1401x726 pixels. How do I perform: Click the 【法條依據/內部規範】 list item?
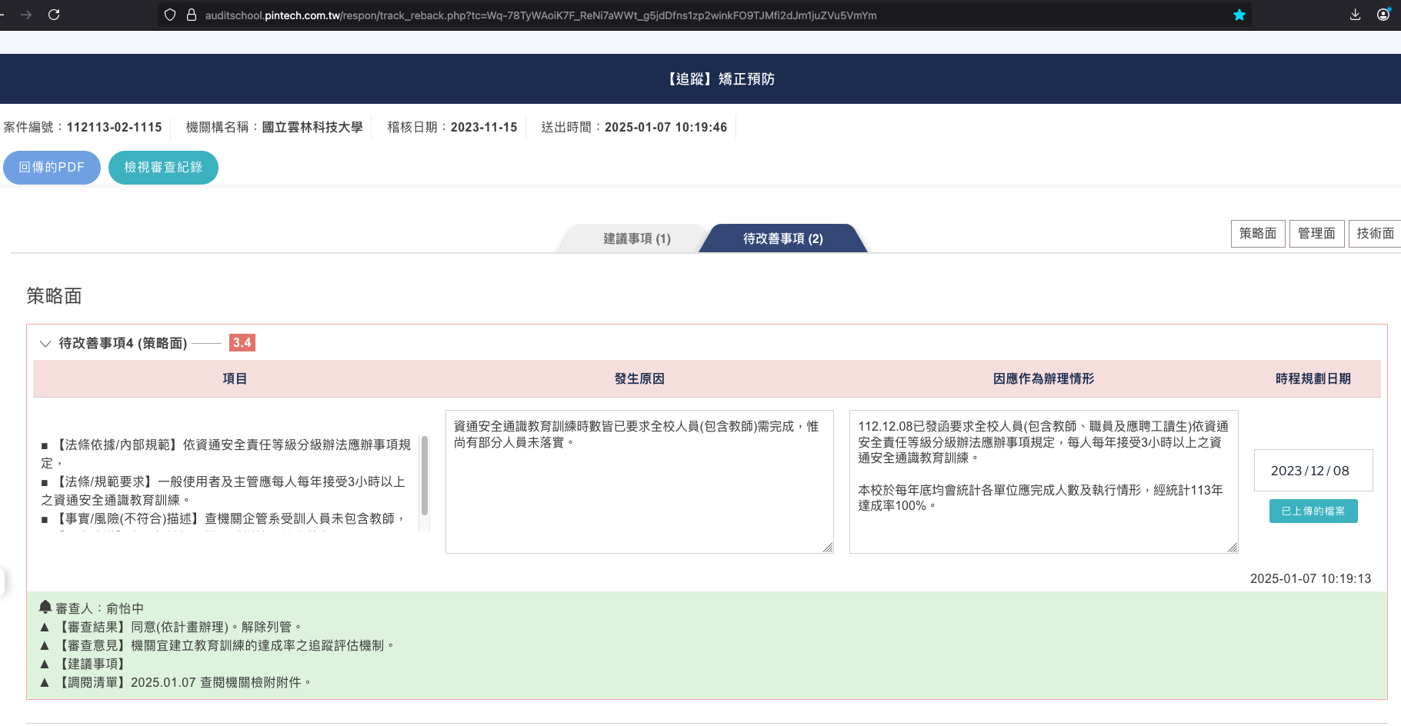(x=225, y=454)
